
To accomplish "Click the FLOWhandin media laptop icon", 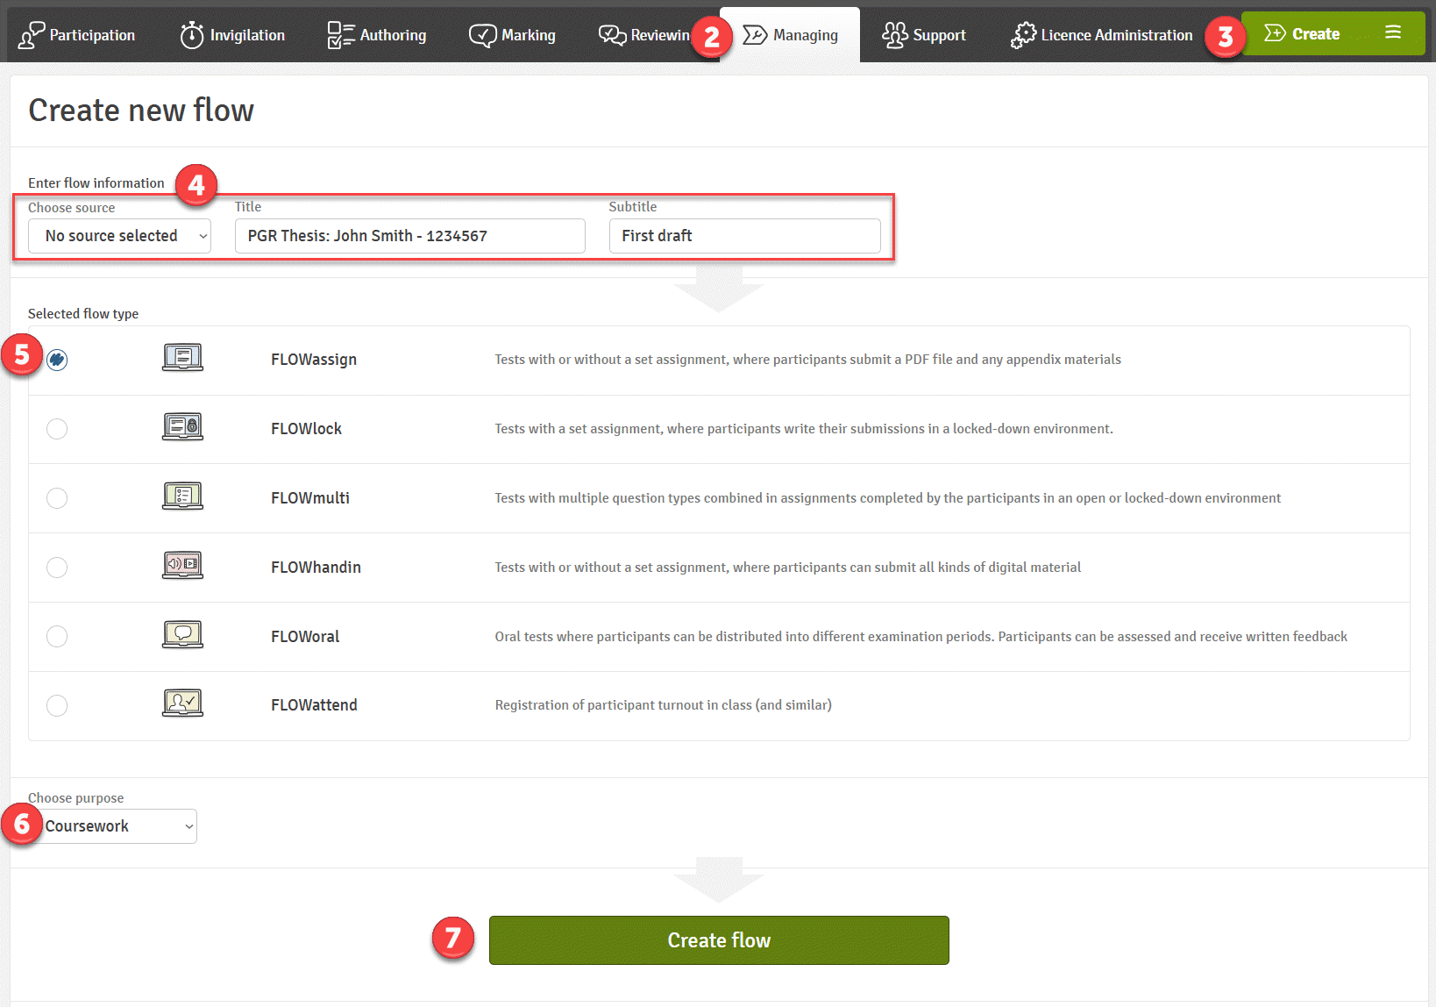I will 182,566.
